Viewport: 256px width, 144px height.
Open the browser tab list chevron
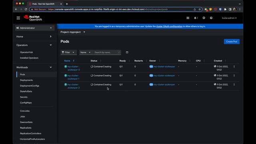[240, 4]
